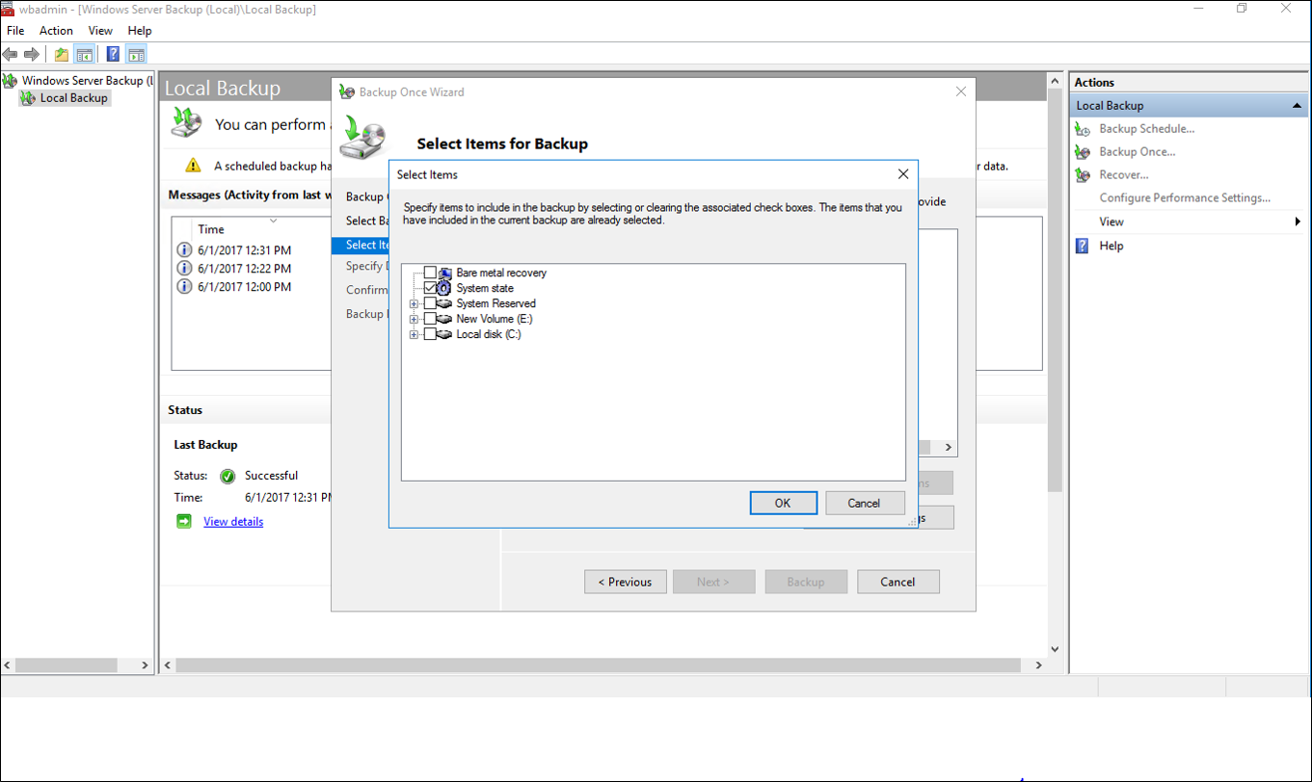The height and width of the screenshot is (782, 1312).
Task: Toggle Show/Hide Action Pane toolbar icon
Action: 136,54
